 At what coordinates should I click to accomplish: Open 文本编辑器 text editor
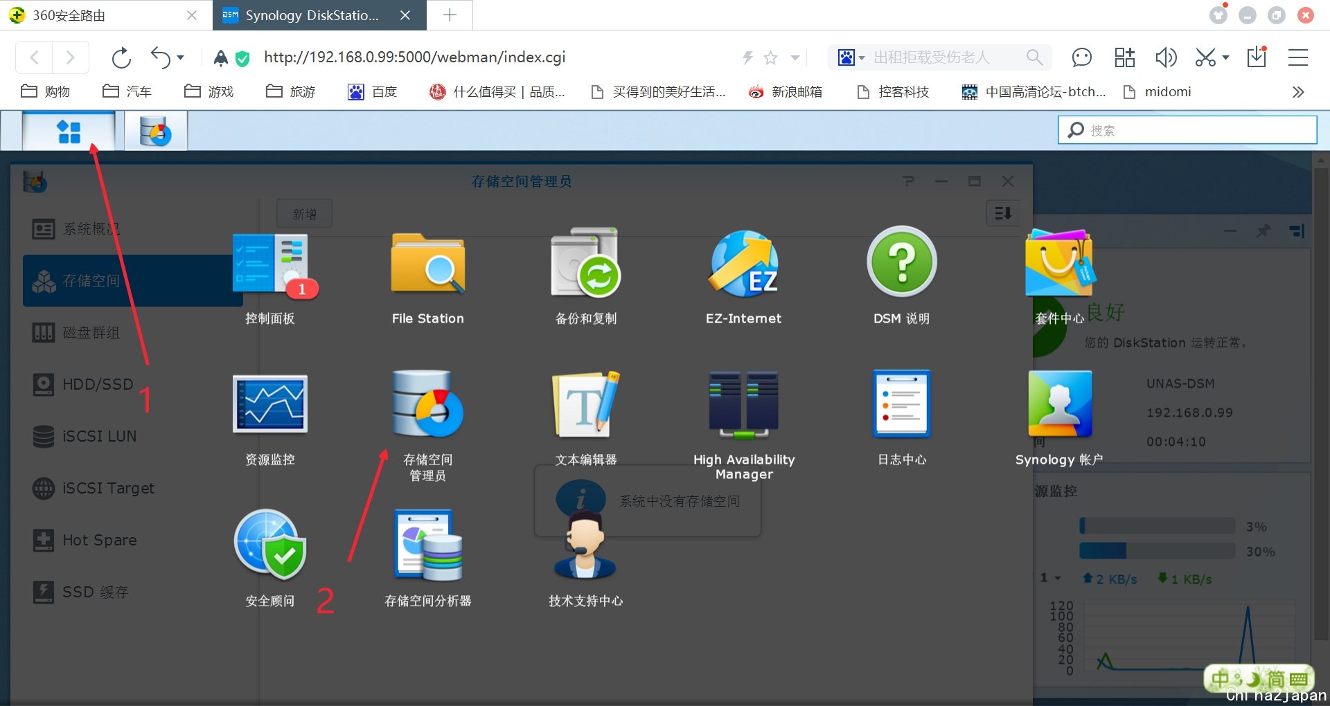pos(585,419)
